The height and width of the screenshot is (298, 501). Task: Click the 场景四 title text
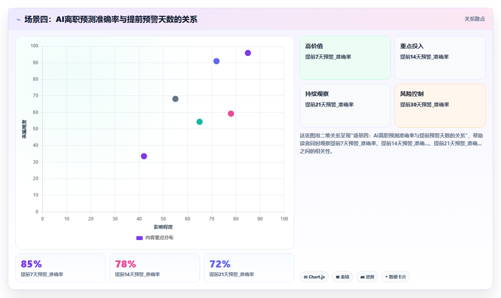(x=111, y=19)
